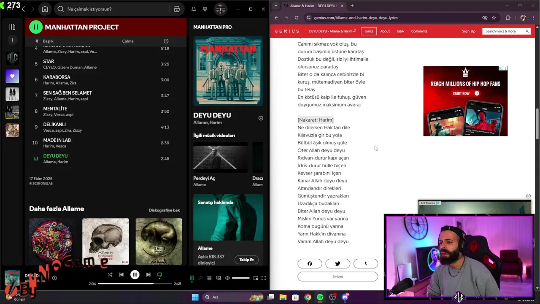Open the Genius logo homepage link
This screenshot has width=540, height=304.
pyautogui.click(x=287, y=31)
